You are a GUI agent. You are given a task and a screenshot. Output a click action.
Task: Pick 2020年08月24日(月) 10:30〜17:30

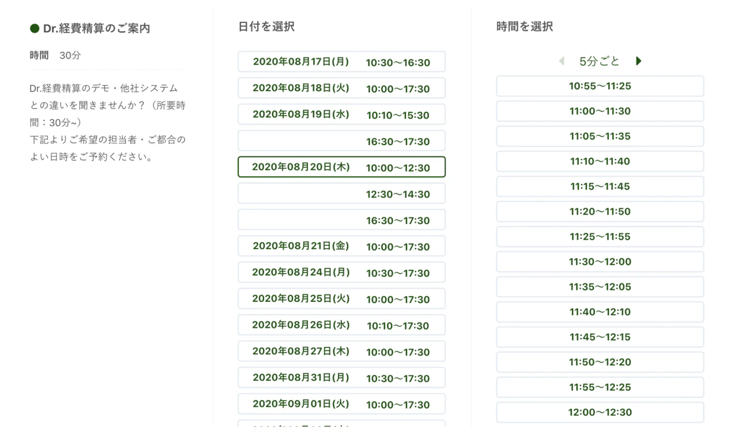pyautogui.click(x=341, y=273)
